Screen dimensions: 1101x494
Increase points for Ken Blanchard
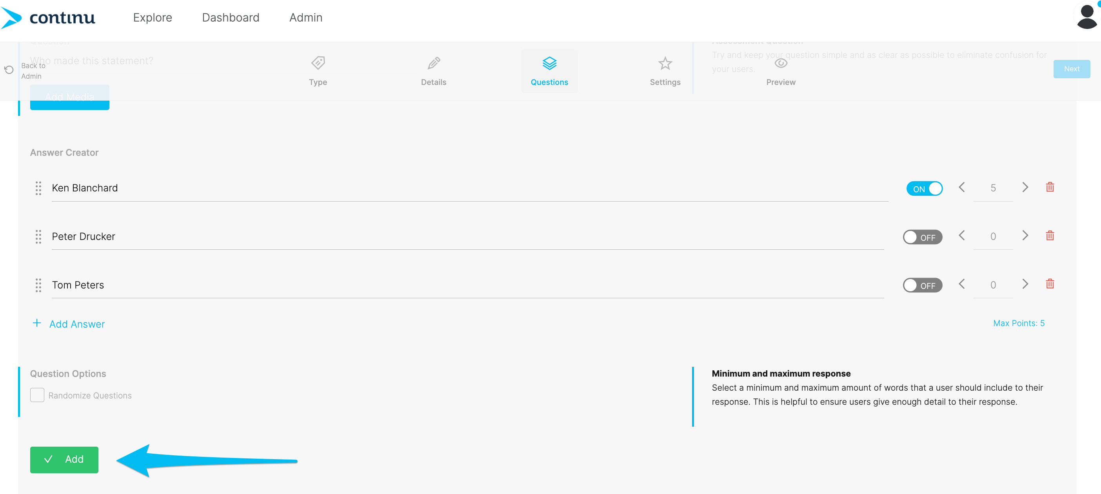tap(1025, 187)
